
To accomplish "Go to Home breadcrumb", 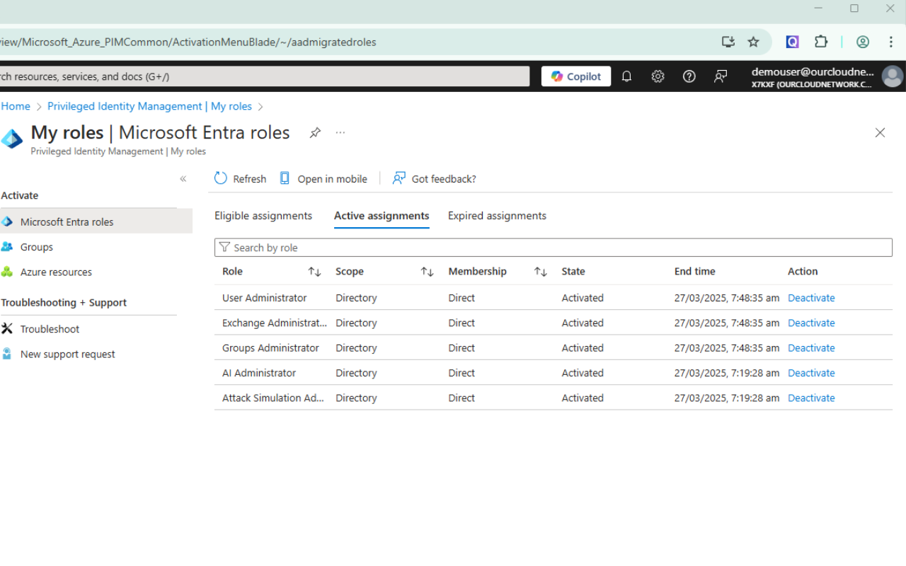I will point(16,106).
